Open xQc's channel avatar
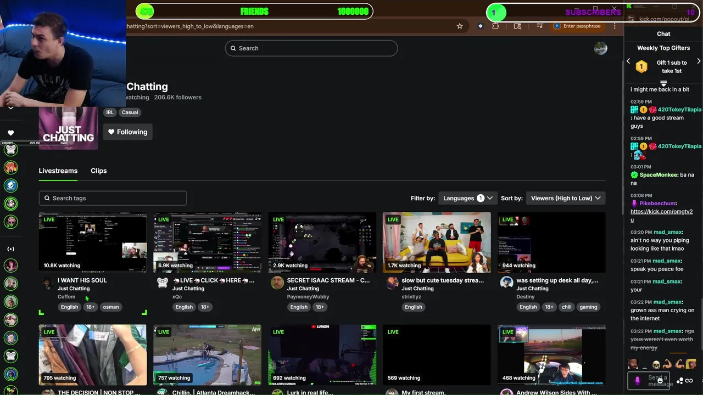The width and height of the screenshot is (703, 395). click(x=163, y=283)
